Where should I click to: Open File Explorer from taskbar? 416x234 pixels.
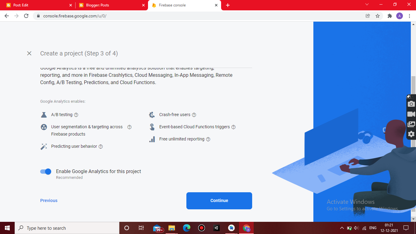pos(172,228)
